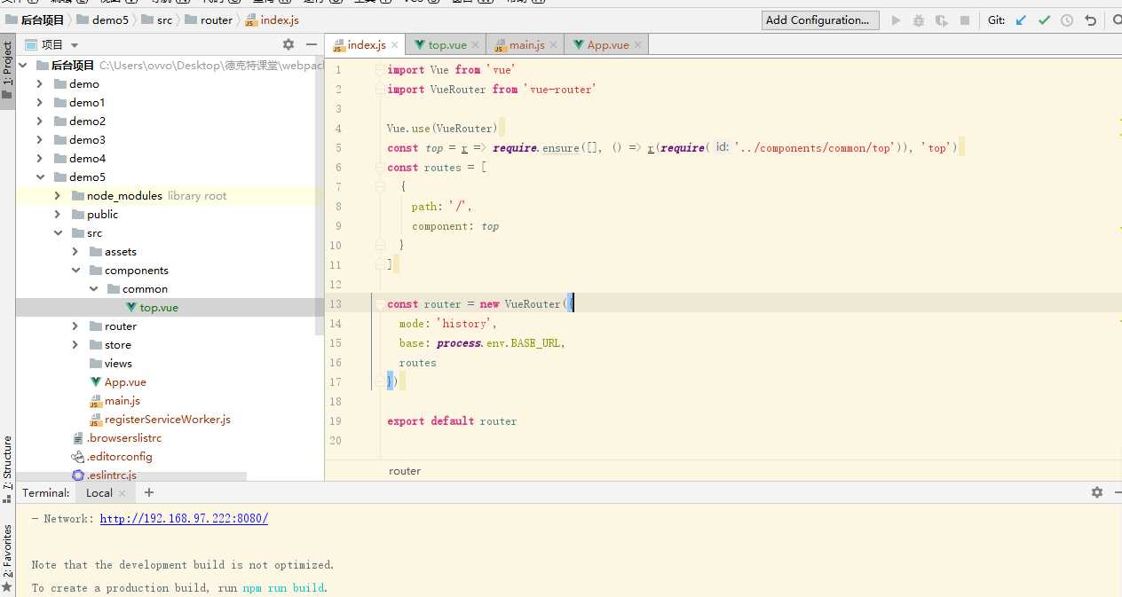Viewport: 1122px width, 597px height.
Task: Expand the demo1 folder
Action: click(x=40, y=103)
